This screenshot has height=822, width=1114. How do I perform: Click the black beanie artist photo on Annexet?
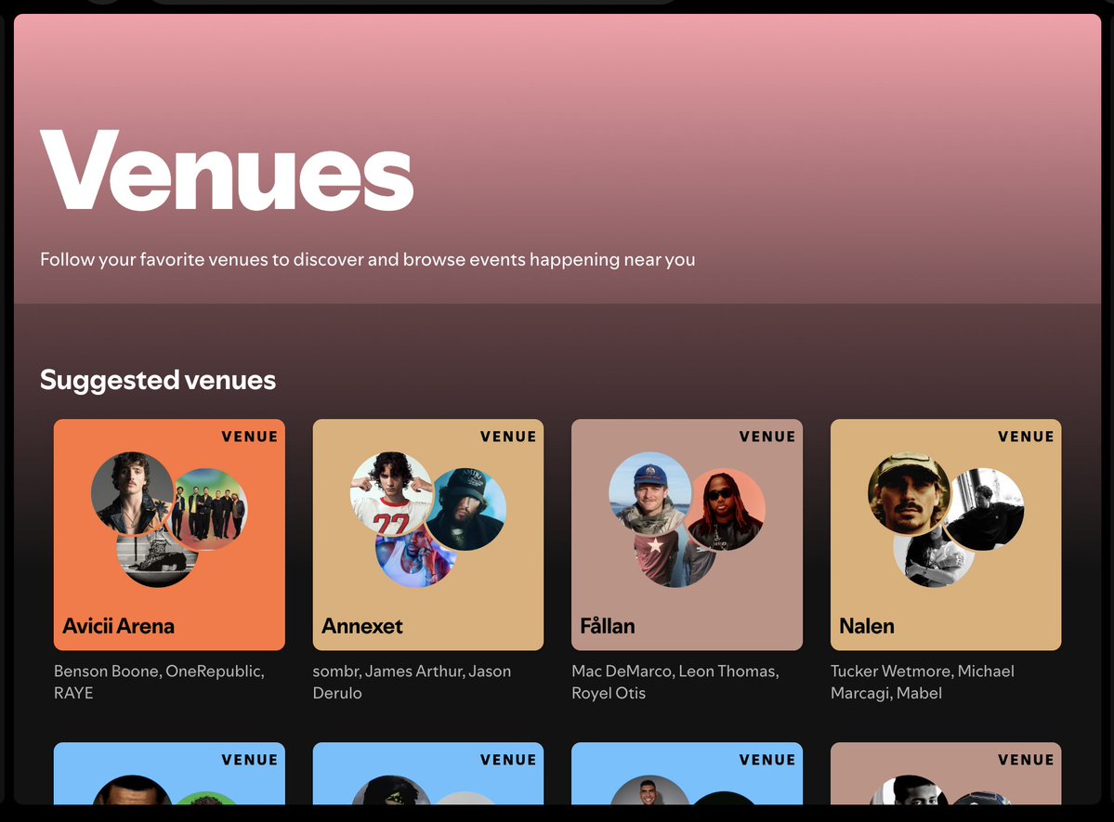click(x=466, y=509)
